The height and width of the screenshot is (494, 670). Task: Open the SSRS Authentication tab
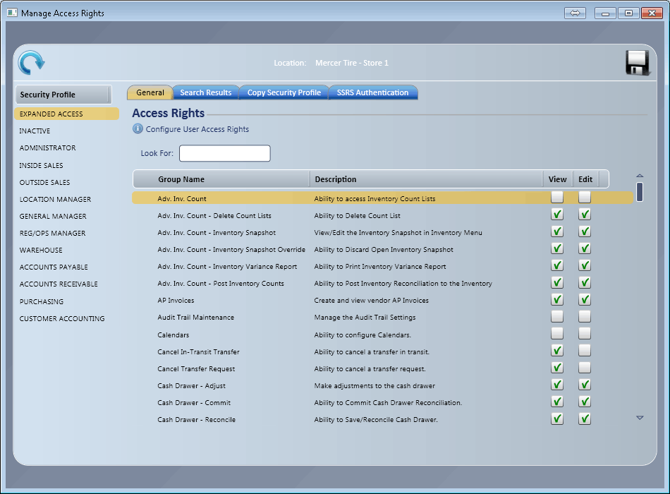(x=372, y=92)
